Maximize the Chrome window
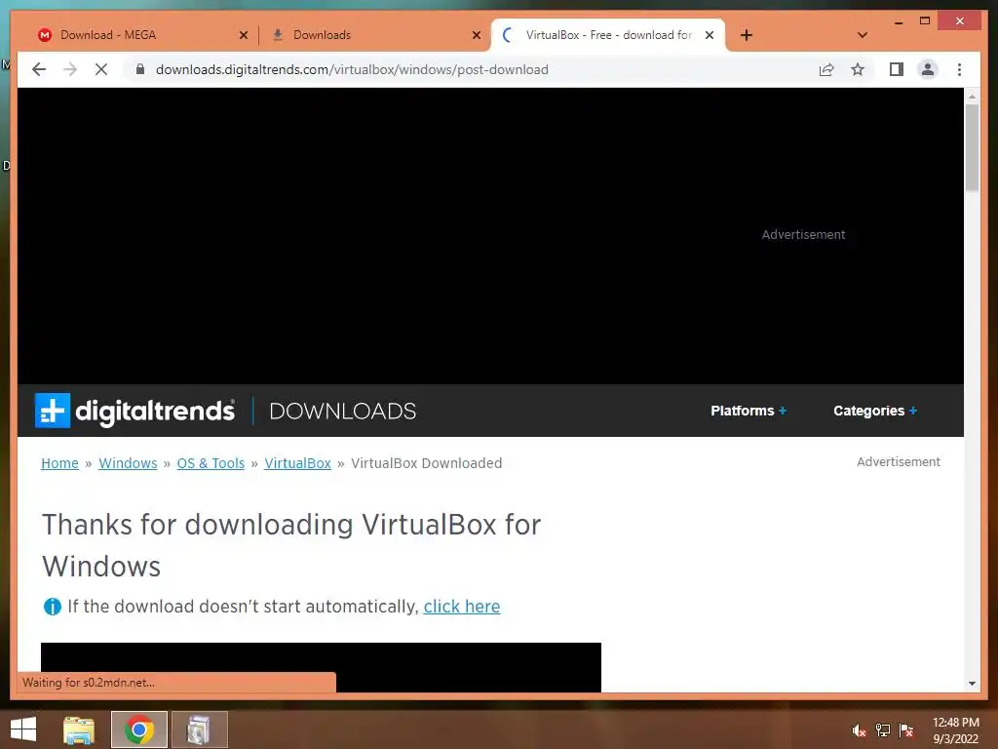 pyautogui.click(x=925, y=21)
